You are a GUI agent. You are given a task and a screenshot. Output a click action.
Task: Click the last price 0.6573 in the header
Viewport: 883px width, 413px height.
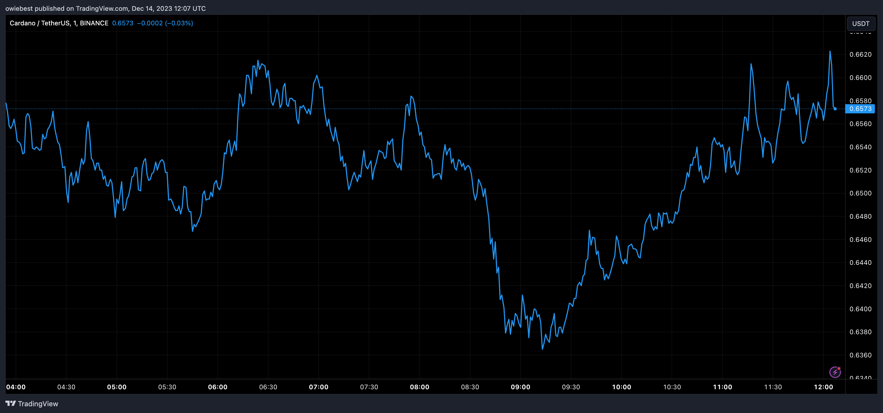pos(123,23)
